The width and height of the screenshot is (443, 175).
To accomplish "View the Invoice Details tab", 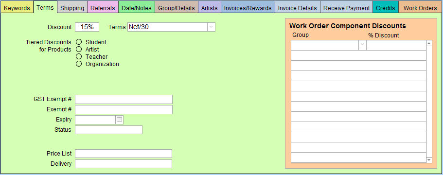I will point(298,8).
